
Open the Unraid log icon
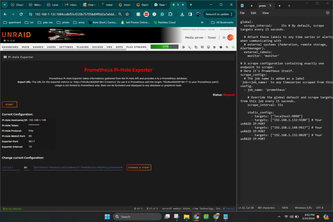214,47
